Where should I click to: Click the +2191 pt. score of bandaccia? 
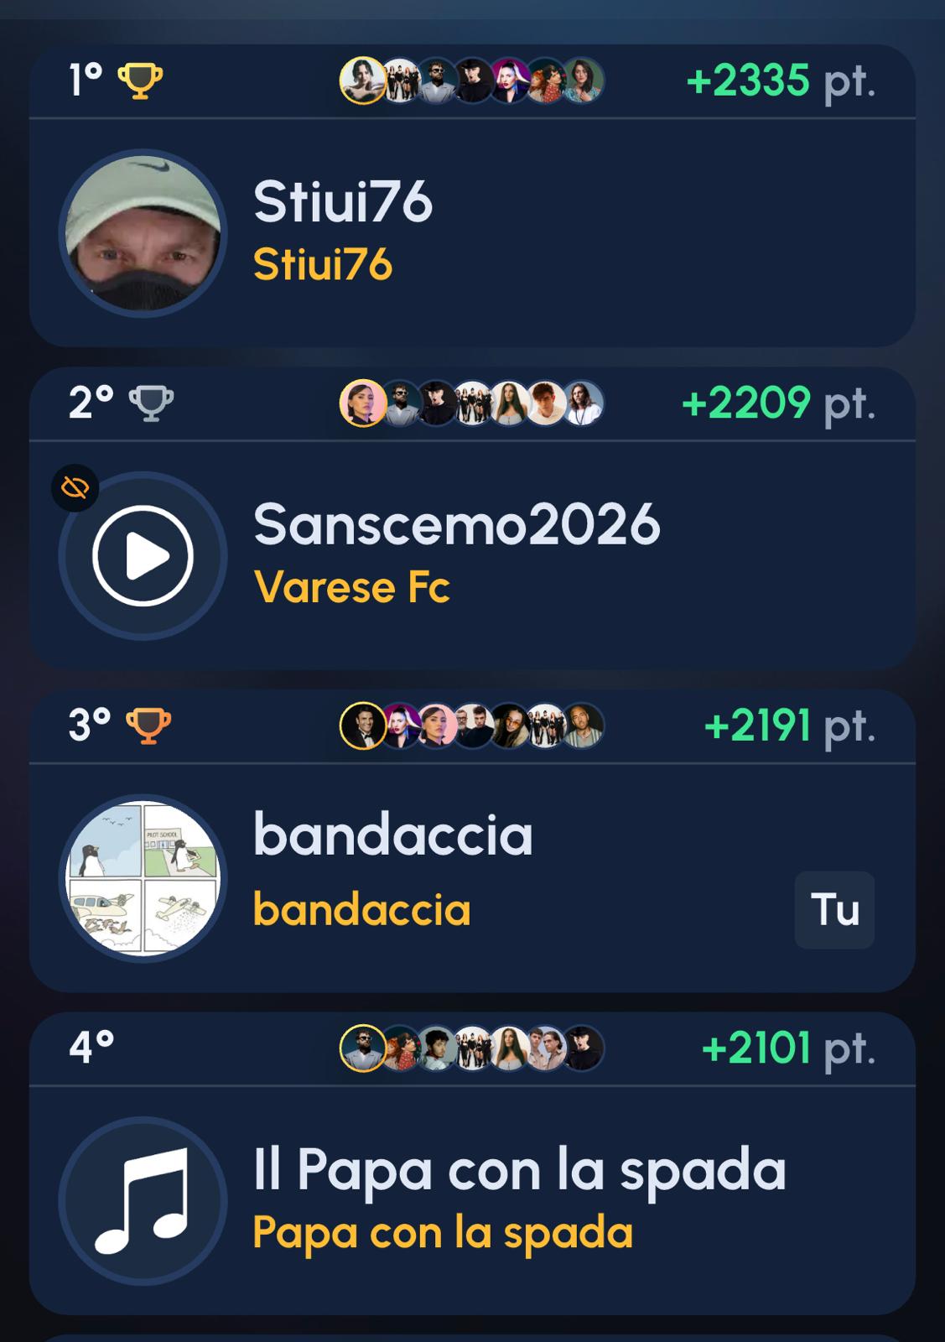click(x=790, y=726)
